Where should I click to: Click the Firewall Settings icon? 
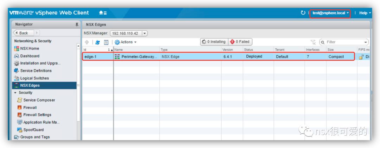tap(20, 115)
